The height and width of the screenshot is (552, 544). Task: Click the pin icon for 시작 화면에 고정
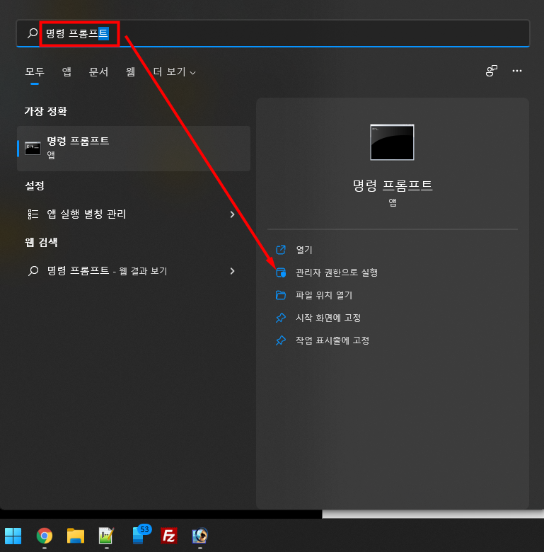[x=281, y=318]
